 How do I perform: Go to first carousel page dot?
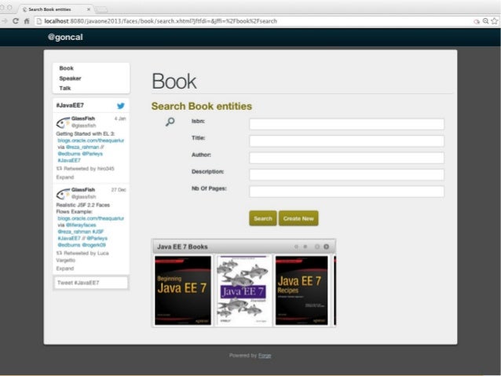[x=296, y=246]
